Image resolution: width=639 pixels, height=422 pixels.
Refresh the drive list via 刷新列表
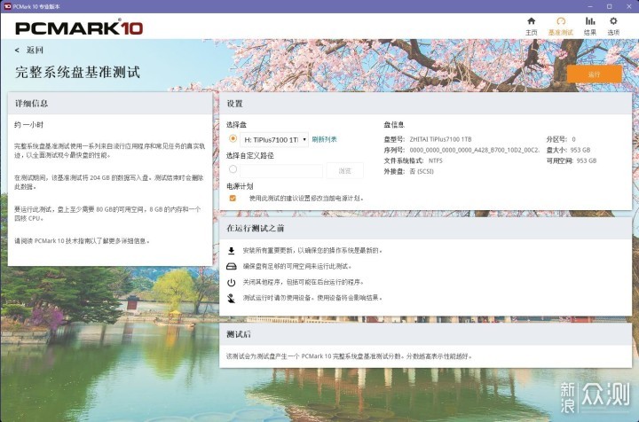point(325,139)
